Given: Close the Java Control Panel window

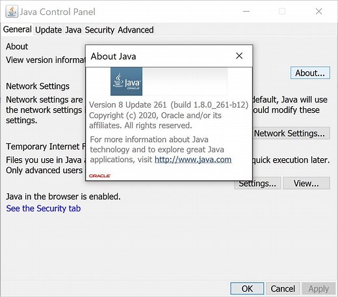Looking at the screenshot, I should pos(318,11).
